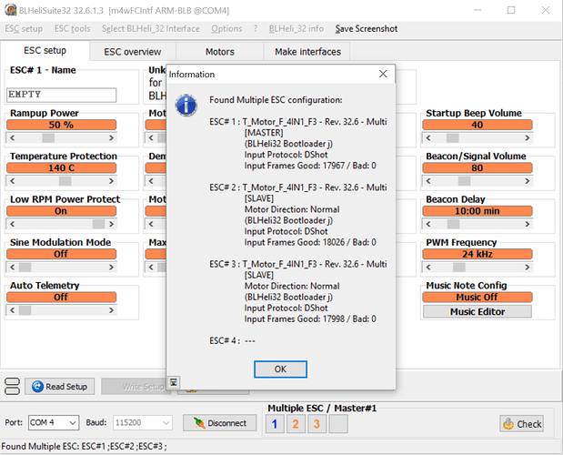Screen dimensions: 563x455
Task: Click the Disconnect button
Action: (x=220, y=423)
